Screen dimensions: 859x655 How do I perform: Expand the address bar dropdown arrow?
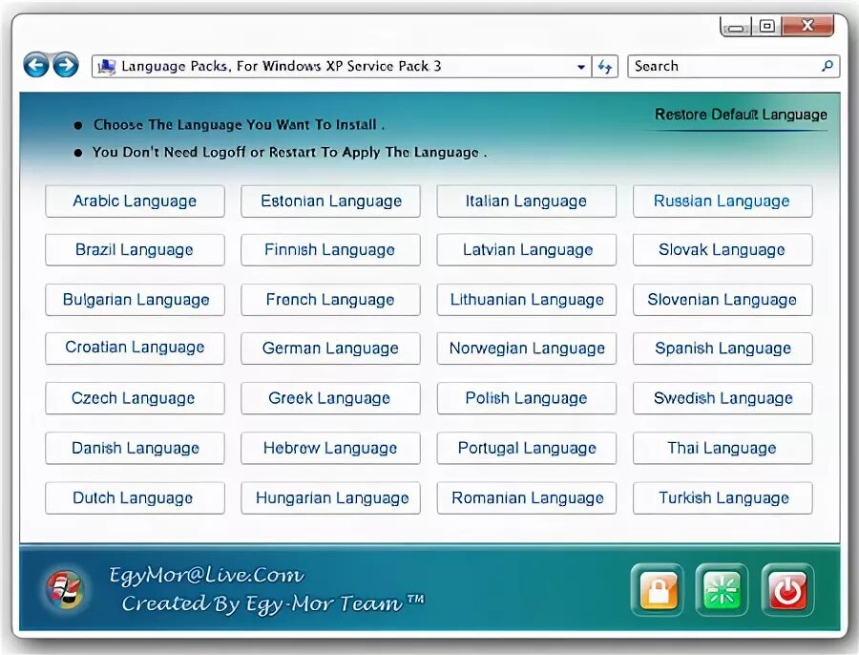[x=580, y=67]
